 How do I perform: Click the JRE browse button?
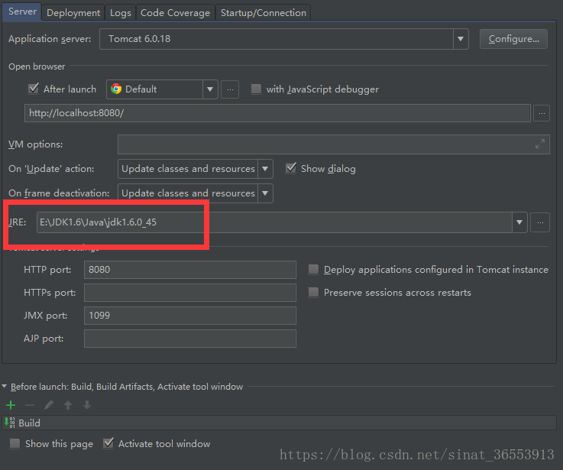(x=540, y=222)
